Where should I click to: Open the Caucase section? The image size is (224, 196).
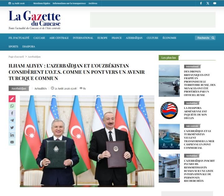point(39,38)
